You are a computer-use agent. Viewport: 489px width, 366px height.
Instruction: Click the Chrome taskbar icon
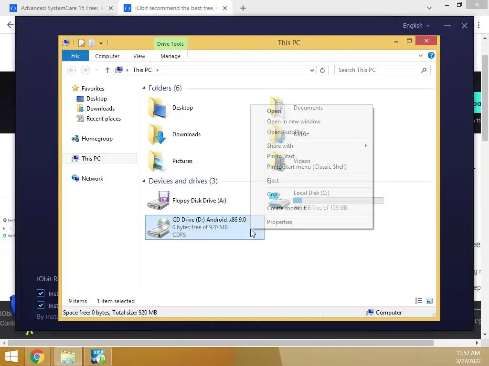coord(37,356)
